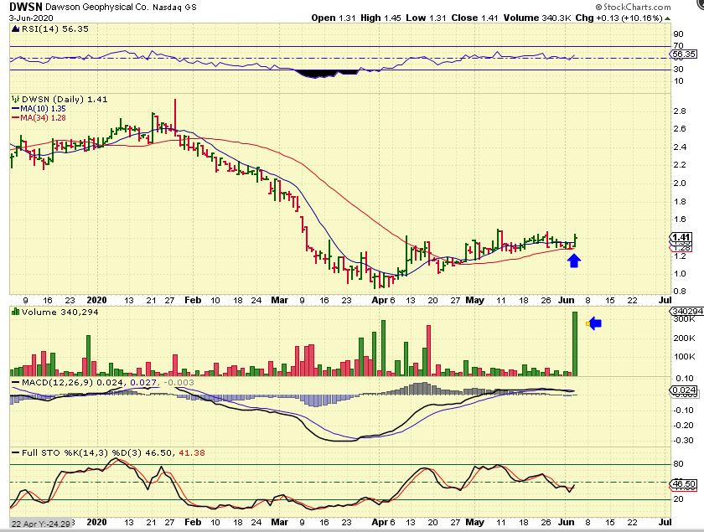This screenshot has height=532, width=704.
Task: Click the Volume 340.3K header value
Action: [537, 18]
